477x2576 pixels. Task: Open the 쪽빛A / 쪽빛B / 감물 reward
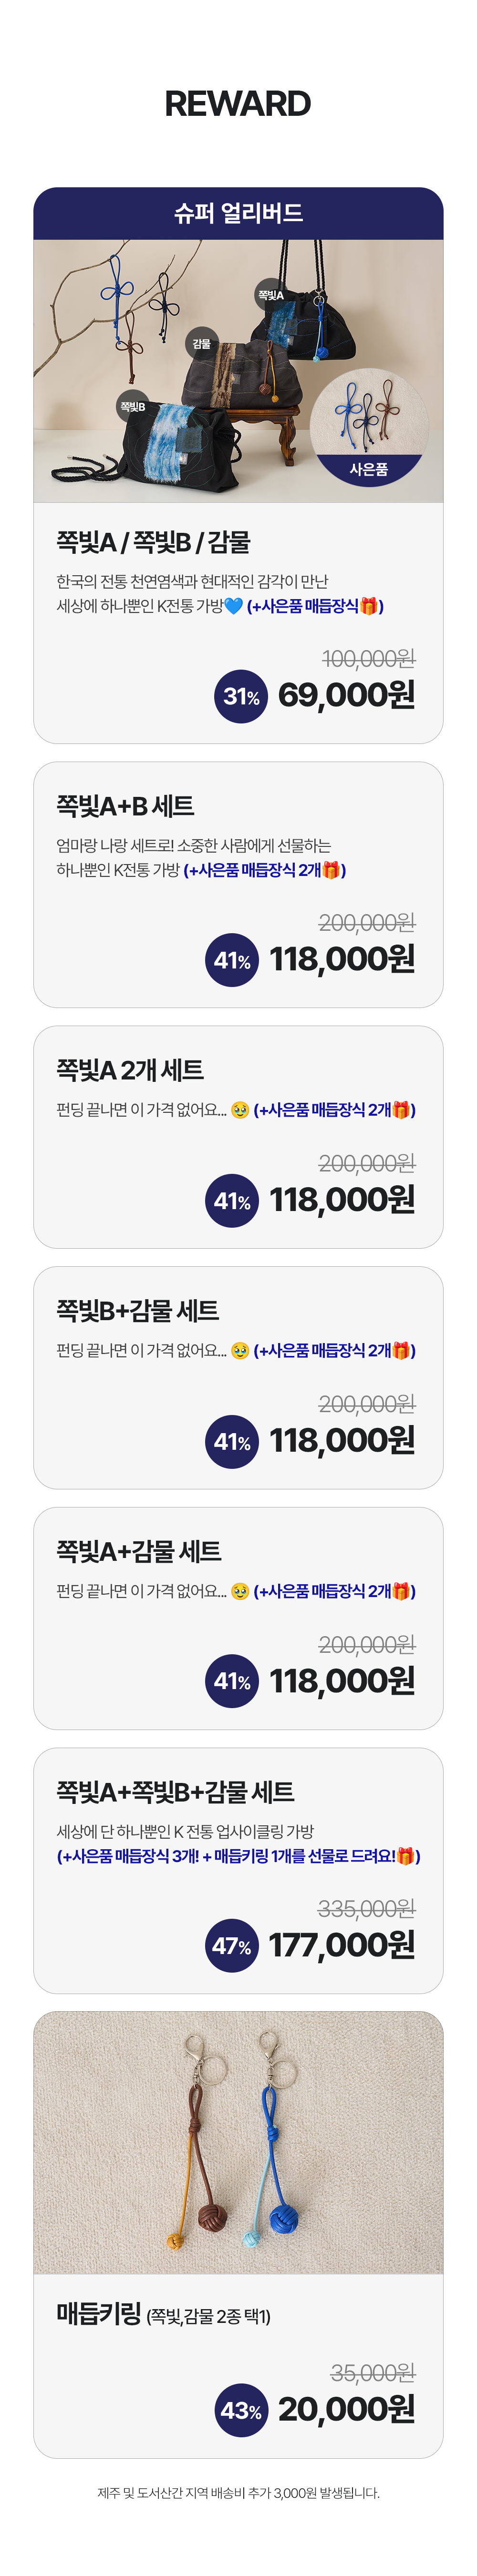coord(153,542)
